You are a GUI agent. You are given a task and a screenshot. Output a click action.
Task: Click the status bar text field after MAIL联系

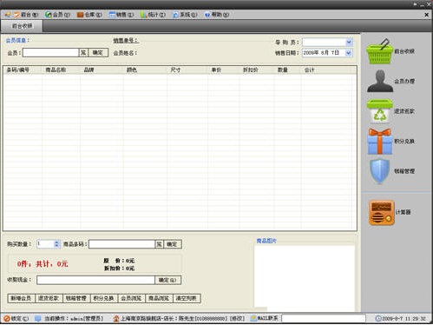coord(324,319)
